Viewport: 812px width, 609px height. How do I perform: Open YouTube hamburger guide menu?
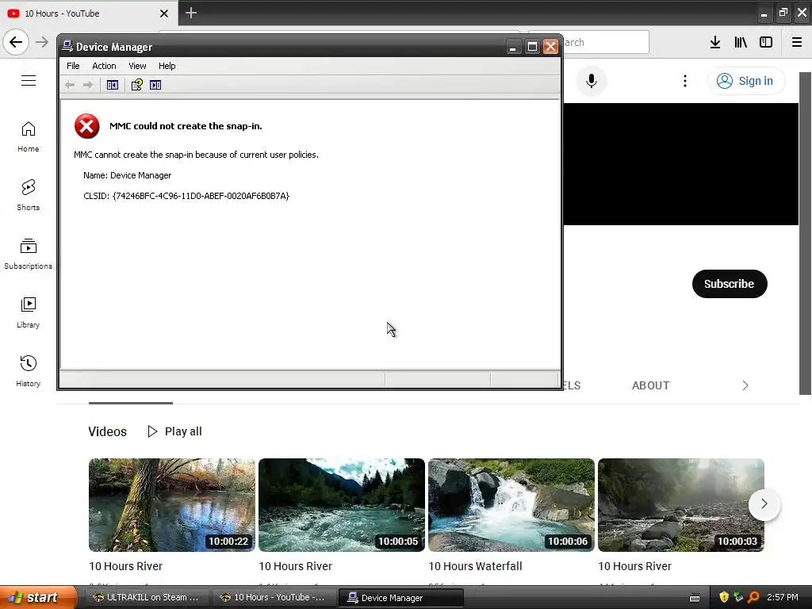[29, 81]
